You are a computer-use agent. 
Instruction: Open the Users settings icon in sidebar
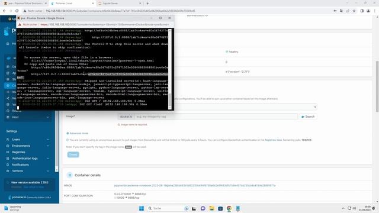[8, 140]
